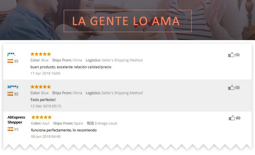Click the 'Todo perfecto!!' review text
Screen dimensions: 255x155
click(x=43, y=100)
